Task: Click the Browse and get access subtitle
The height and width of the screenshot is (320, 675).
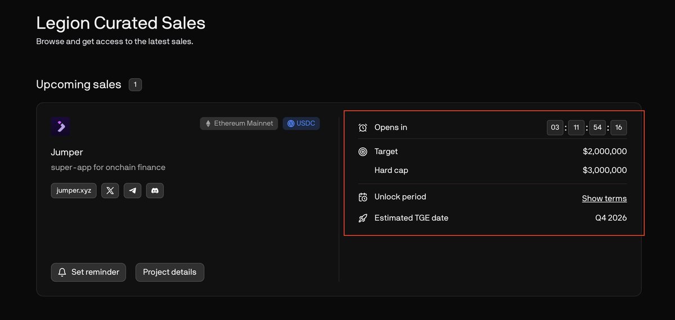Action: click(115, 42)
